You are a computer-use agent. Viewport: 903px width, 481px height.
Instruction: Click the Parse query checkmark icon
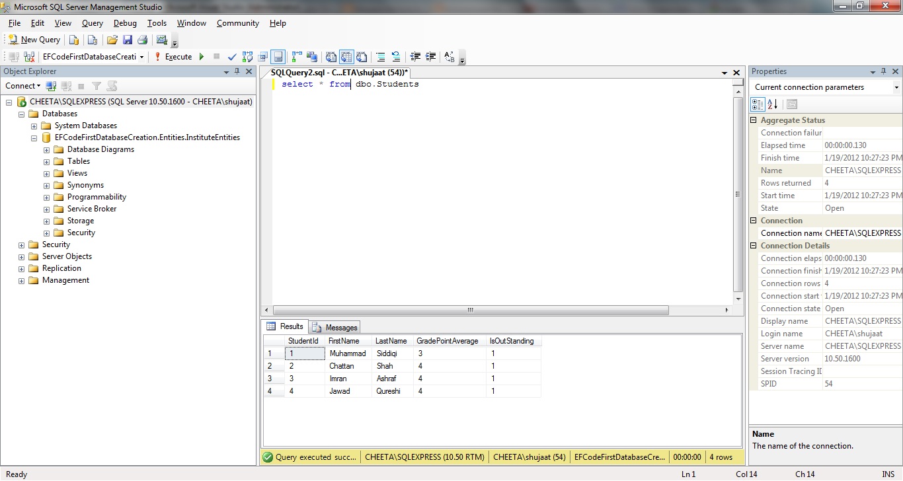point(232,57)
